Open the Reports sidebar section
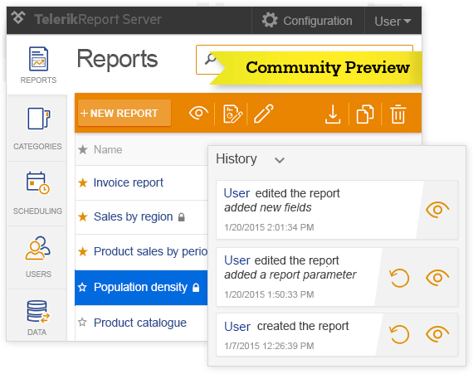 38,65
